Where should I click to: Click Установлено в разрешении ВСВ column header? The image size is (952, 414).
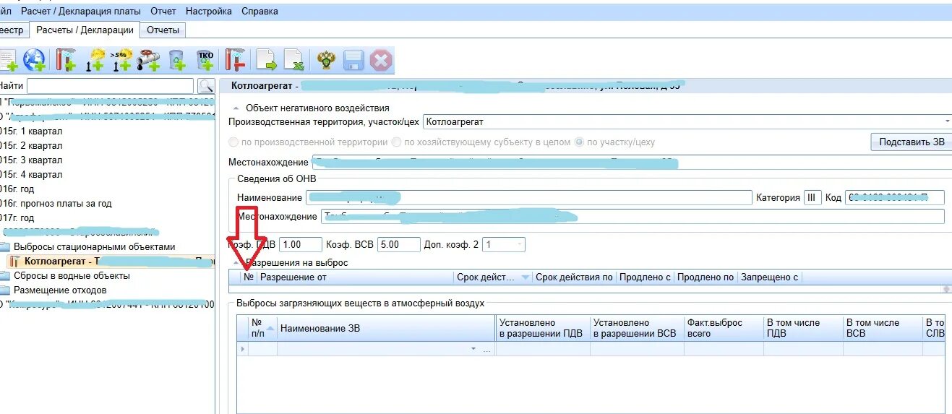636,328
